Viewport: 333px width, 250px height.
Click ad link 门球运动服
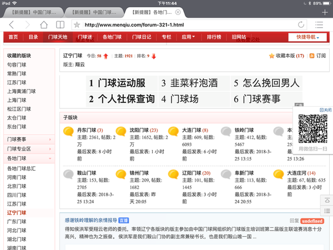pos(122,83)
